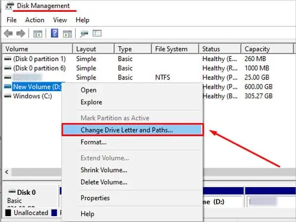Sort by Layout column header
The width and height of the screenshot is (296, 222).
[x=94, y=49]
